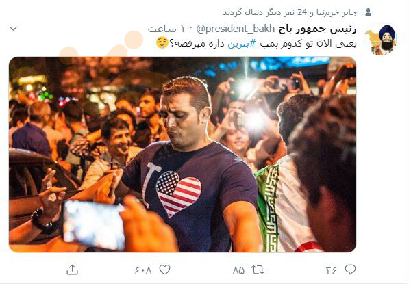411x288 pixels.
Task: Click the 85 retweets count
Action: pyautogui.click(x=238, y=270)
